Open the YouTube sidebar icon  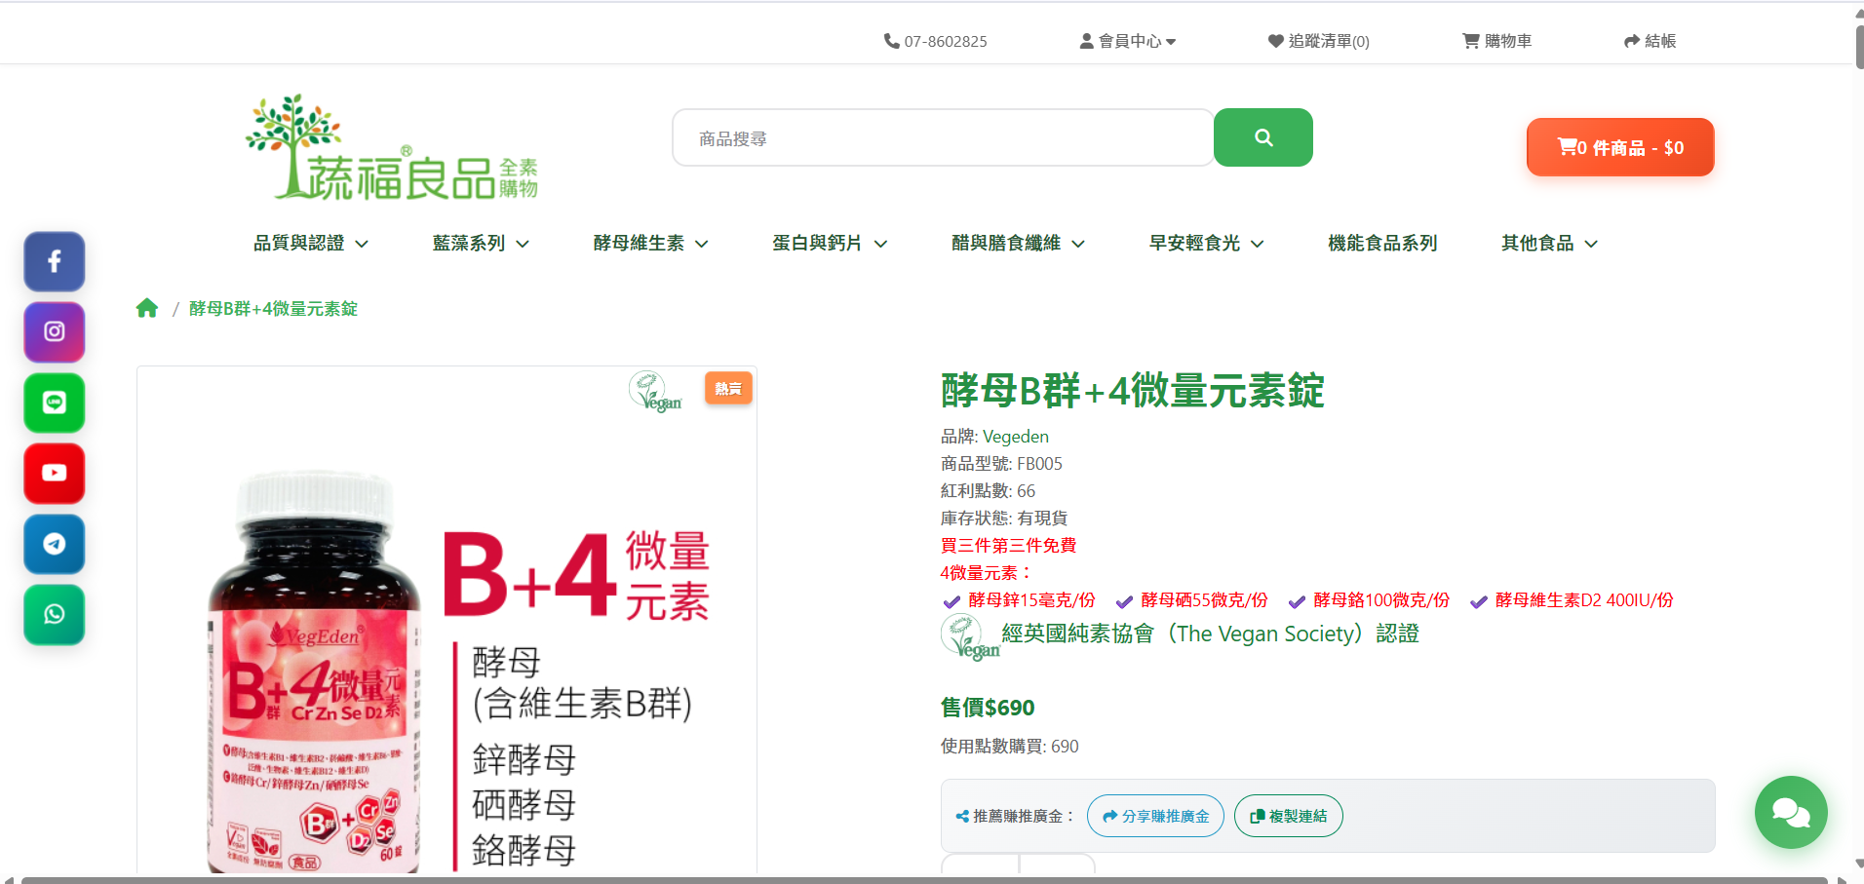click(x=55, y=474)
